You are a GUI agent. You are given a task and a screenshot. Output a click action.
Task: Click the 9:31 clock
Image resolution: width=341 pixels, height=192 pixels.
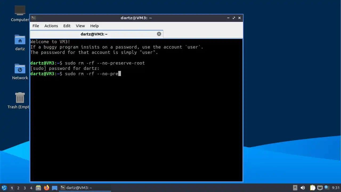pyautogui.click(x=336, y=188)
